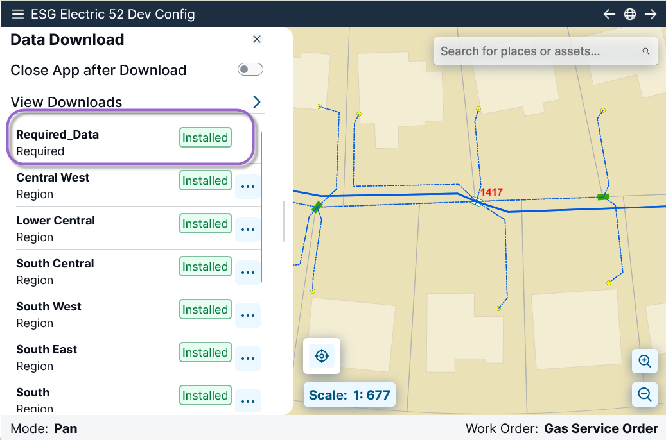Image resolution: width=666 pixels, height=440 pixels.
Task: Close the Data Download panel
Action: point(256,40)
